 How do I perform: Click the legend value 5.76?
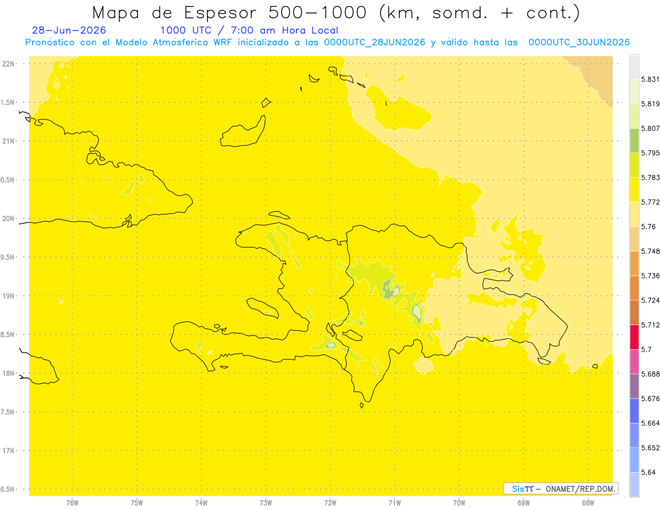648,227
